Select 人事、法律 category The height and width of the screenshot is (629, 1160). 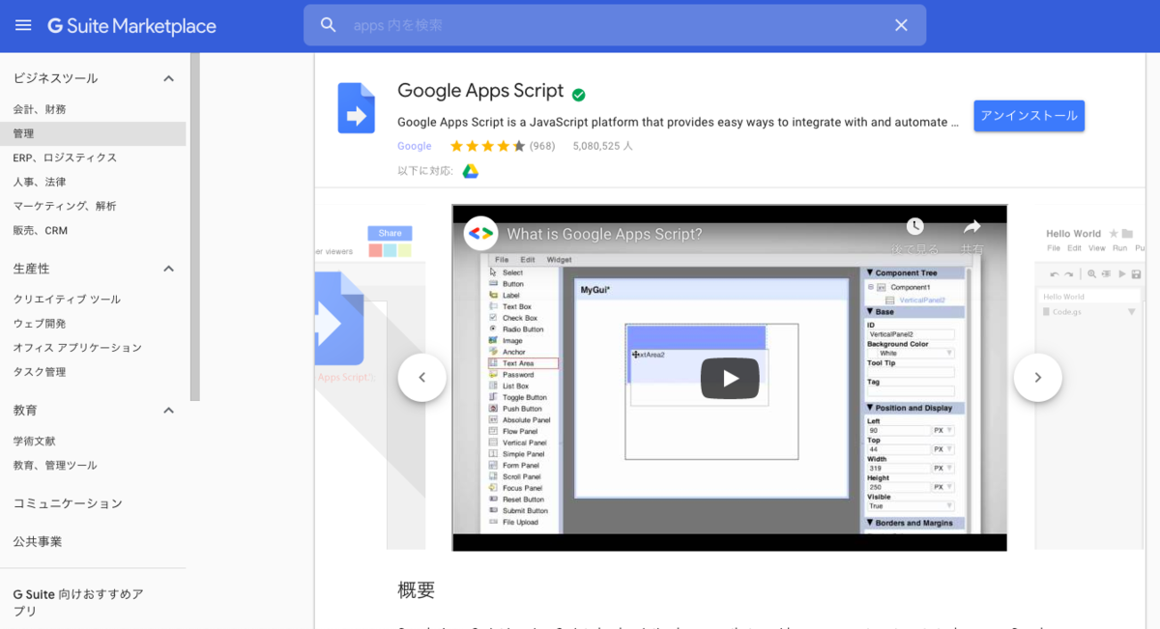pyautogui.click(x=40, y=182)
